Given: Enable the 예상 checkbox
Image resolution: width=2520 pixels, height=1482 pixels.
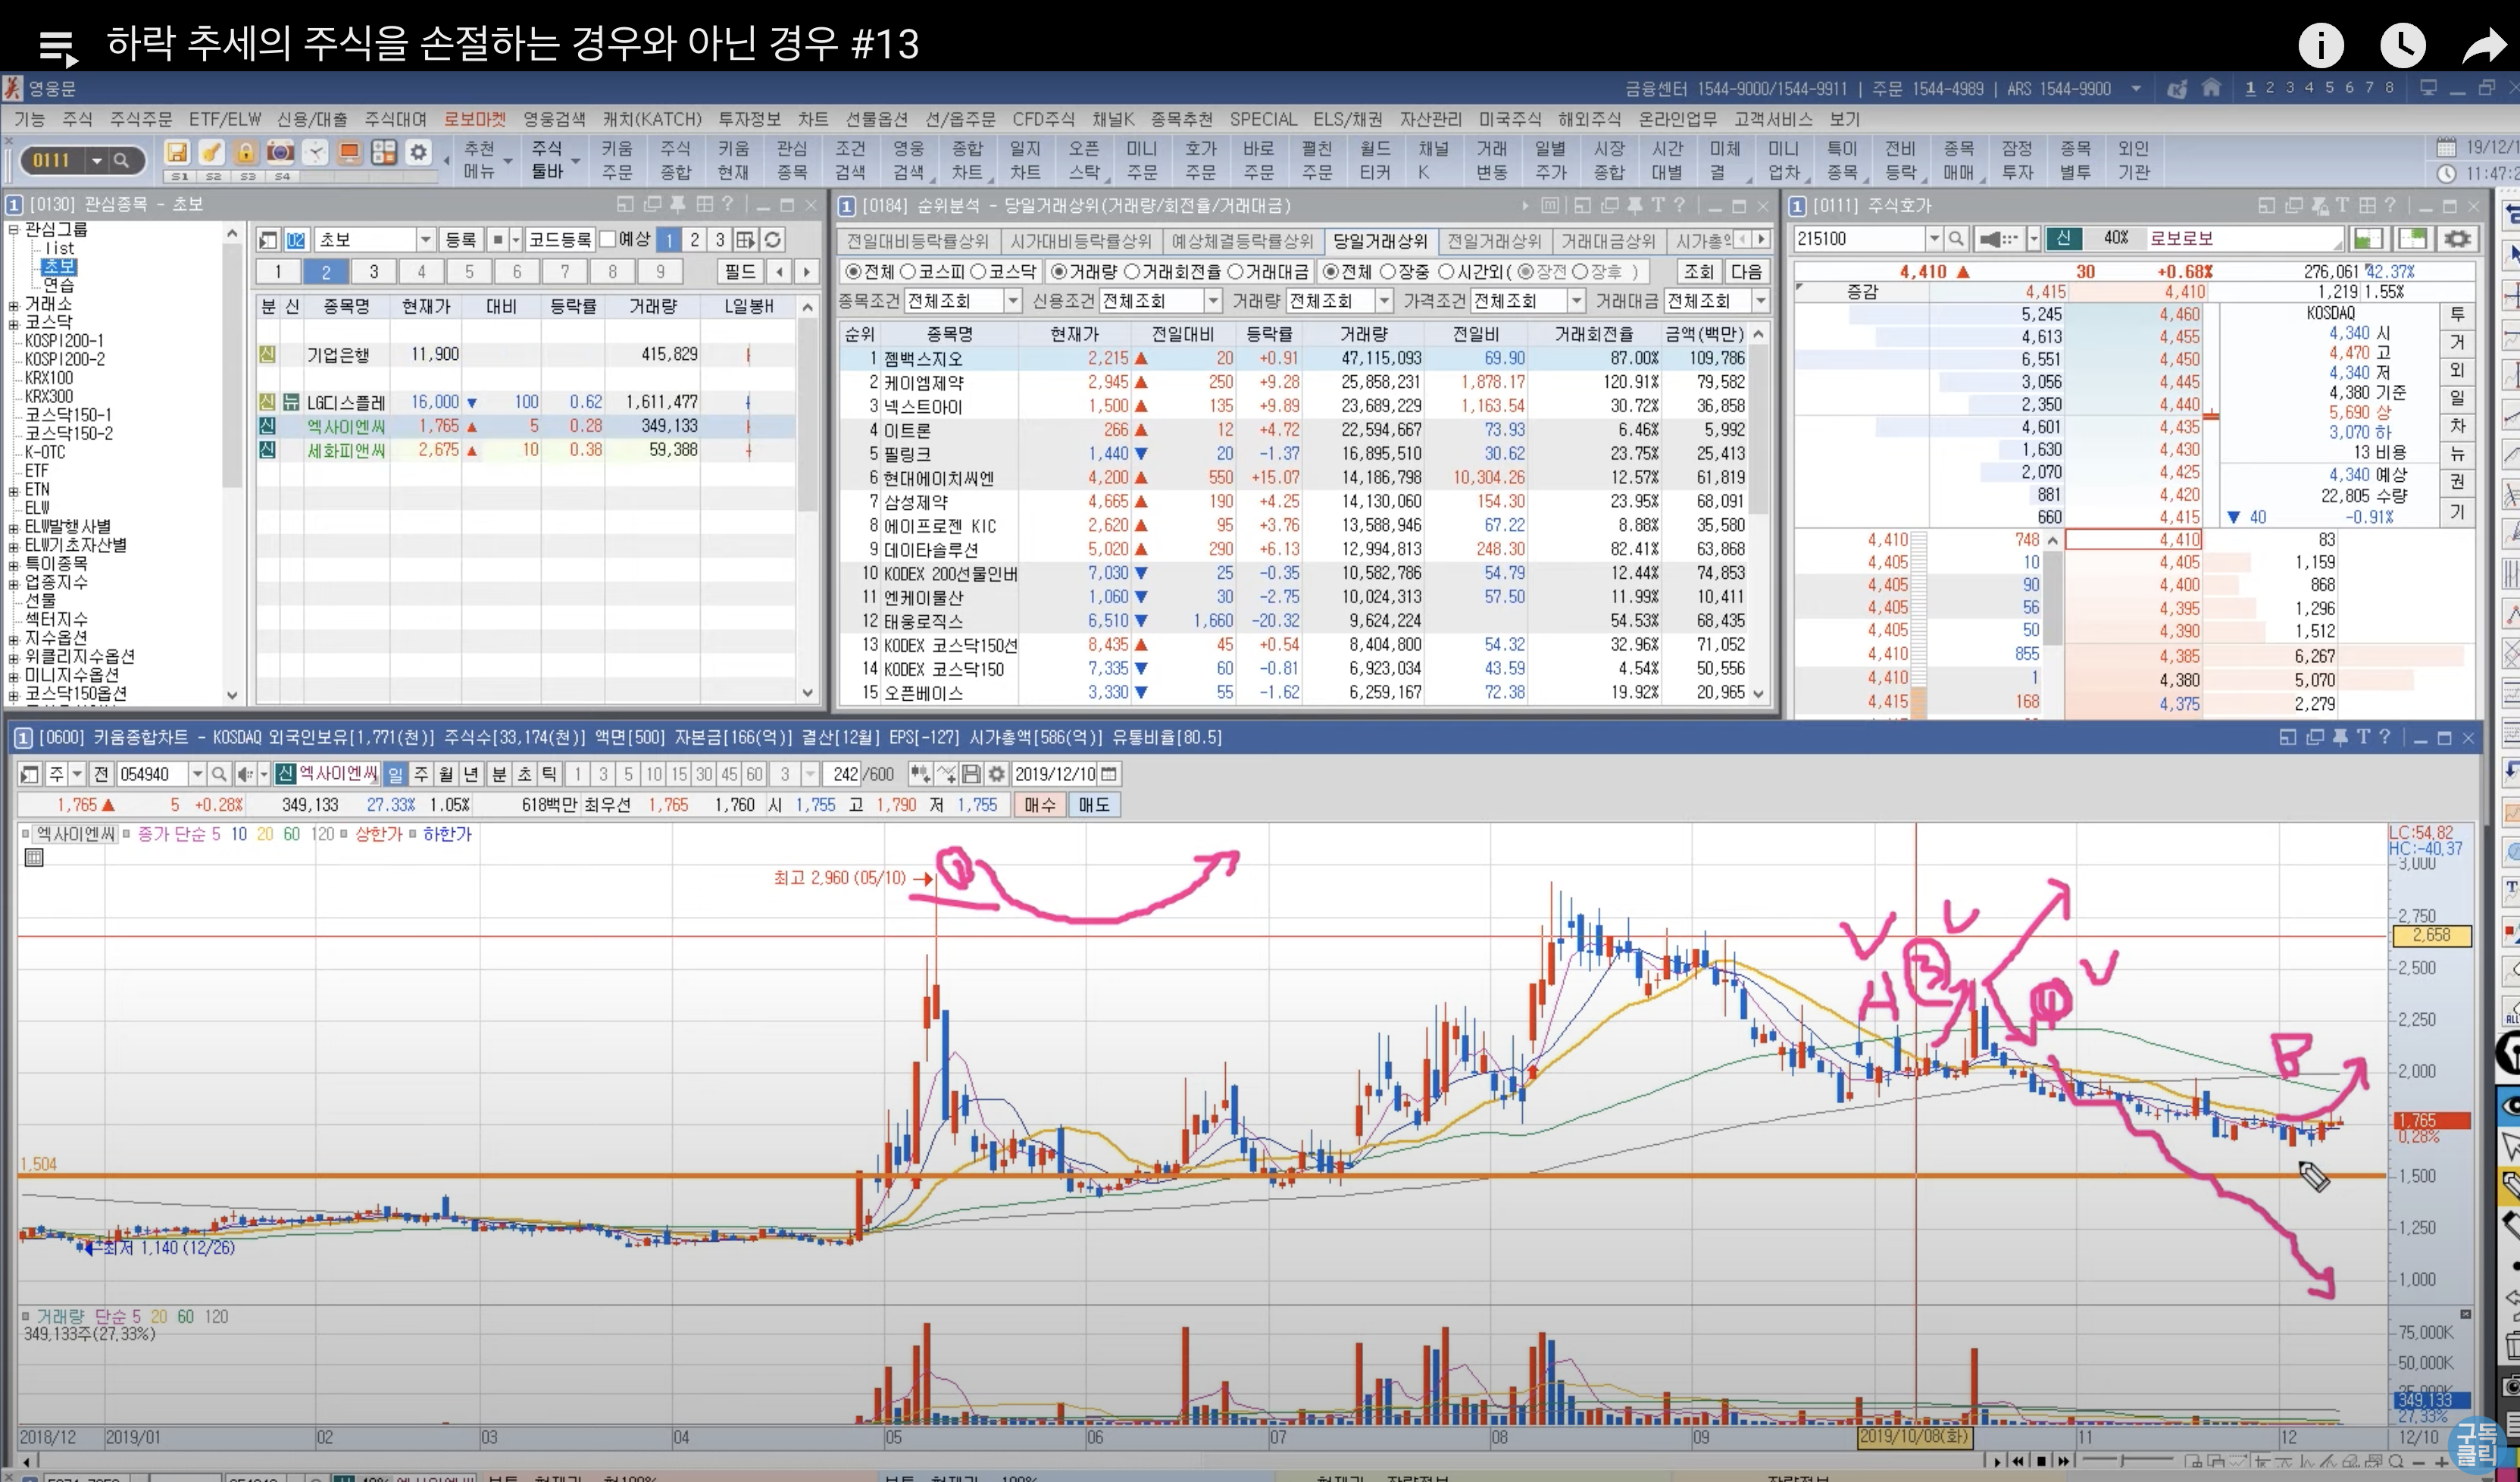Looking at the screenshot, I should click(607, 240).
